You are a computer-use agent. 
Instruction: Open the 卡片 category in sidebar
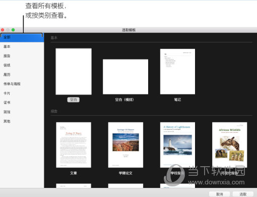pyautogui.click(x=7, y=93)
